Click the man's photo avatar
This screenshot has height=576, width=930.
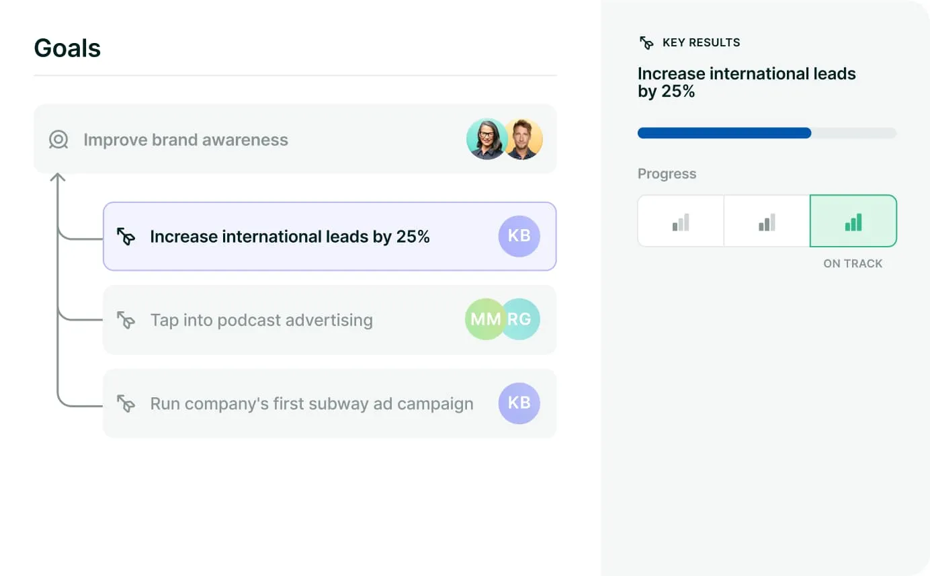[523, 139]
